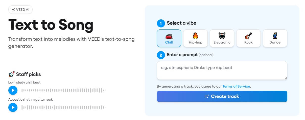Viewport: 305px width, 120px height.
Task: Select the Rock vibe
Action: pos(248,38)
